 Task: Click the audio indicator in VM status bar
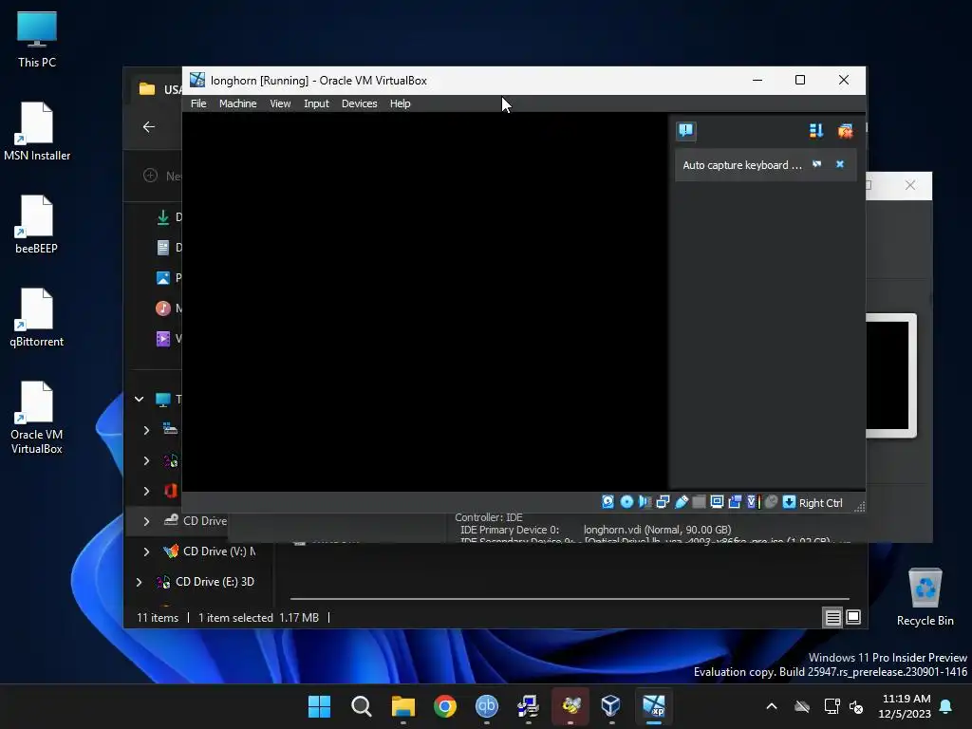[x=645, y=502]
